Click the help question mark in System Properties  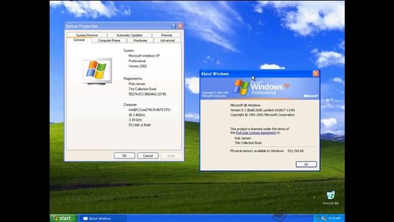point(174,26)
